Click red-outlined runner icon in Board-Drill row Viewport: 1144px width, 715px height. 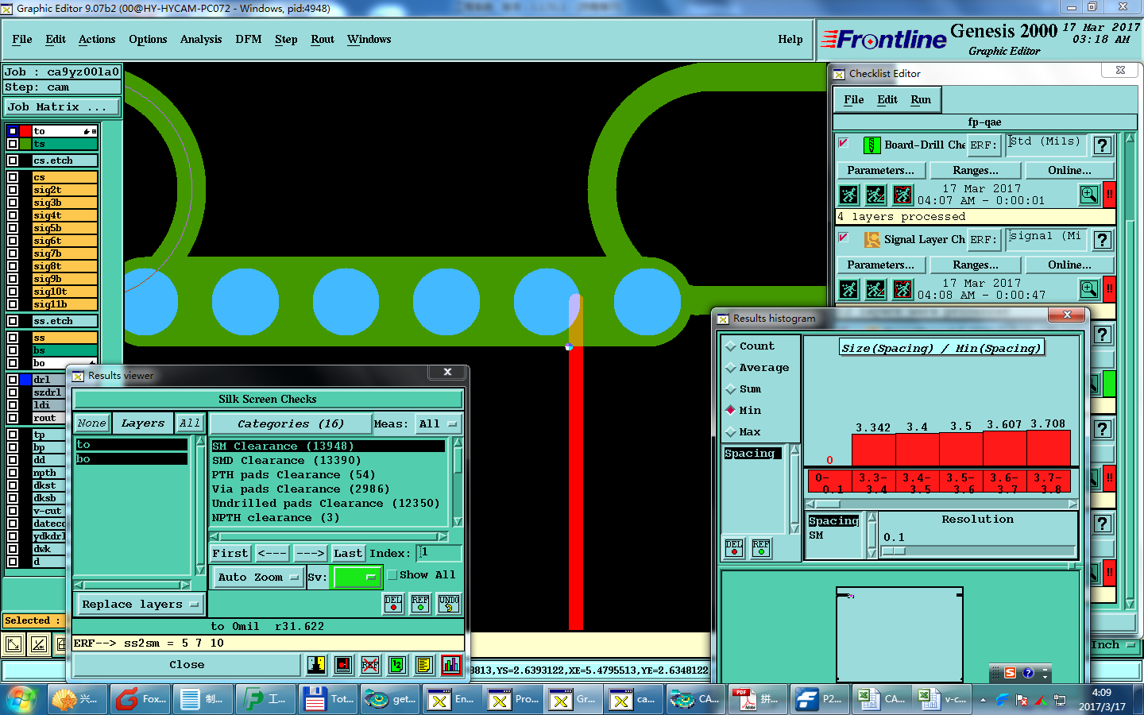click(x=902, y=195)
